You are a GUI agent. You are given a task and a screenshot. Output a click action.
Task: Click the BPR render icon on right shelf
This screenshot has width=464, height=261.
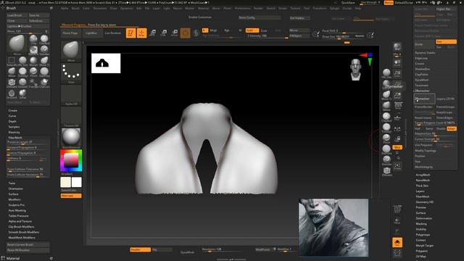click(x=397, y=47)
